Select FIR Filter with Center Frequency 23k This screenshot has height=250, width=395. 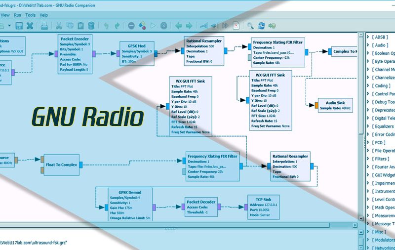[212, 167]
